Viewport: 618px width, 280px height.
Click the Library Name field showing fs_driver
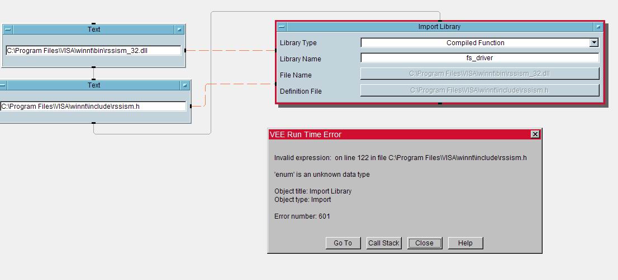tap(479, 58)
